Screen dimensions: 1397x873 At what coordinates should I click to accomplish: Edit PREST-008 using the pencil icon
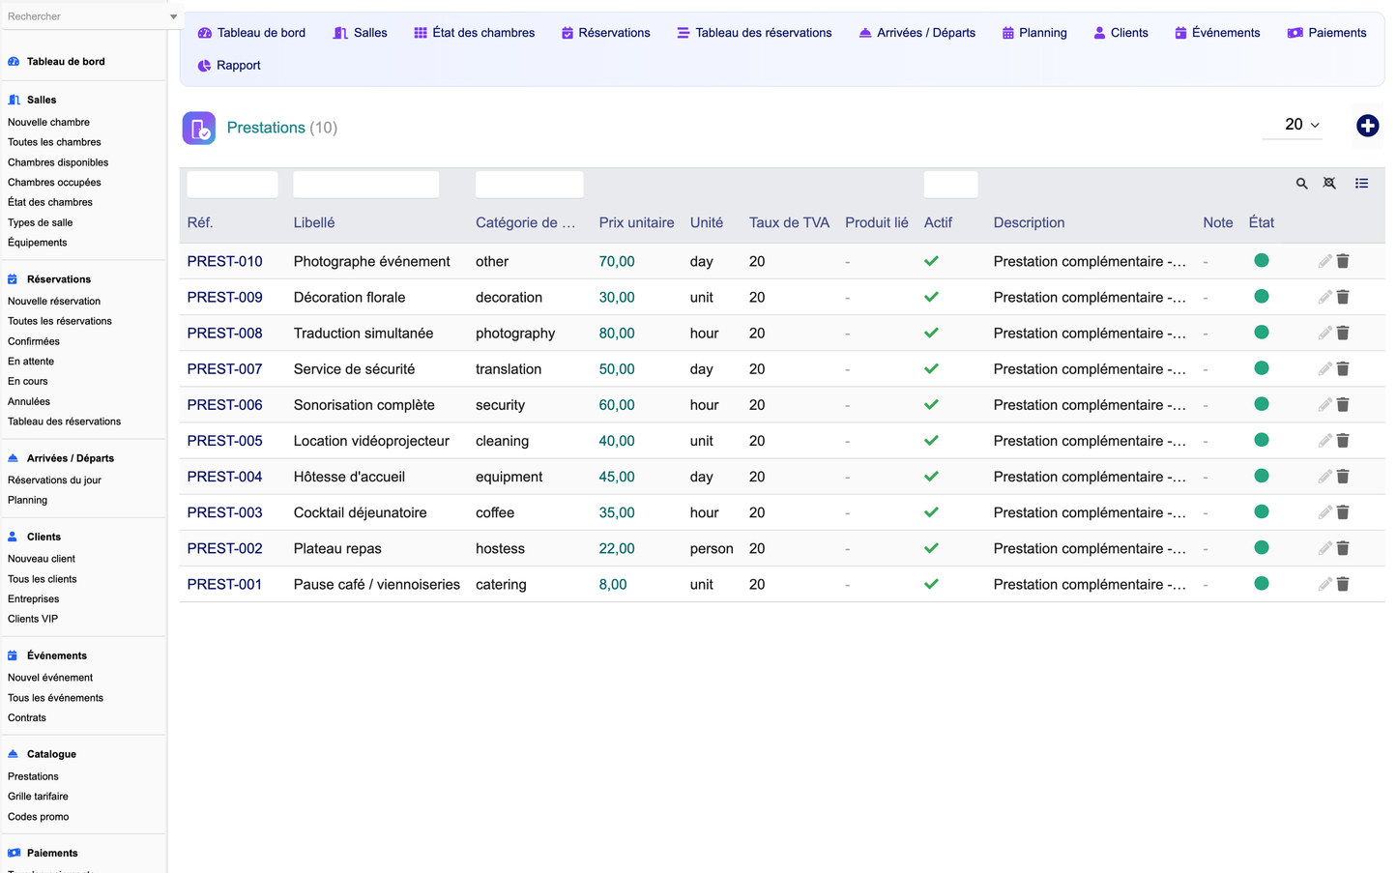[x=1325, y=333]
